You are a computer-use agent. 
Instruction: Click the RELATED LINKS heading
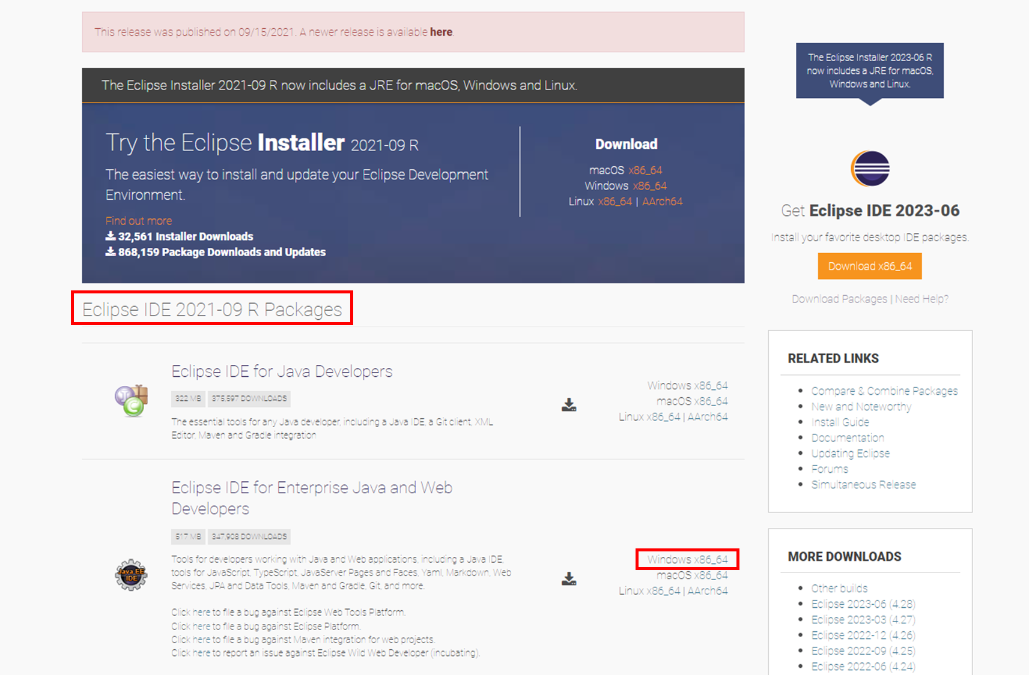(x=833, y=358)
